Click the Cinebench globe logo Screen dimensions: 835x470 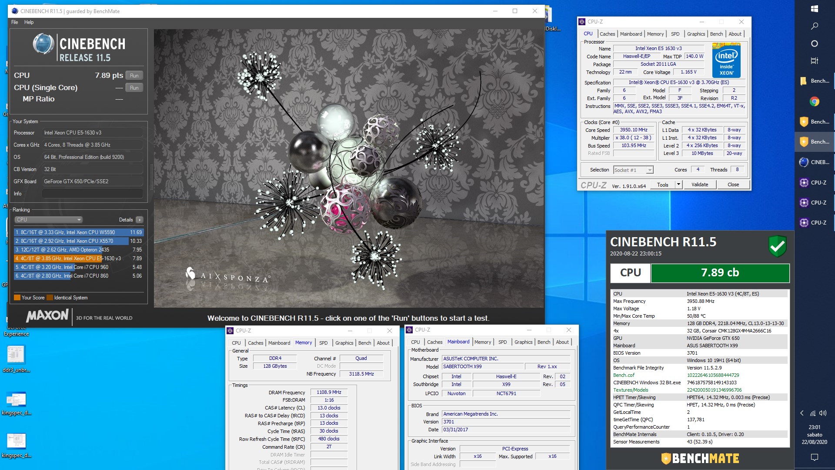coord(43,44)
